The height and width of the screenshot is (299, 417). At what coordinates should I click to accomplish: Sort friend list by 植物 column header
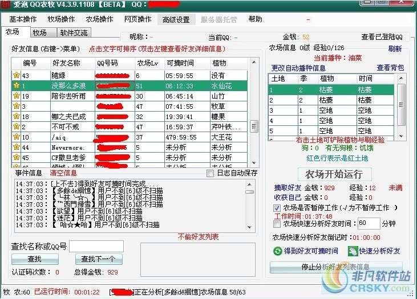[x=228, y=63]
